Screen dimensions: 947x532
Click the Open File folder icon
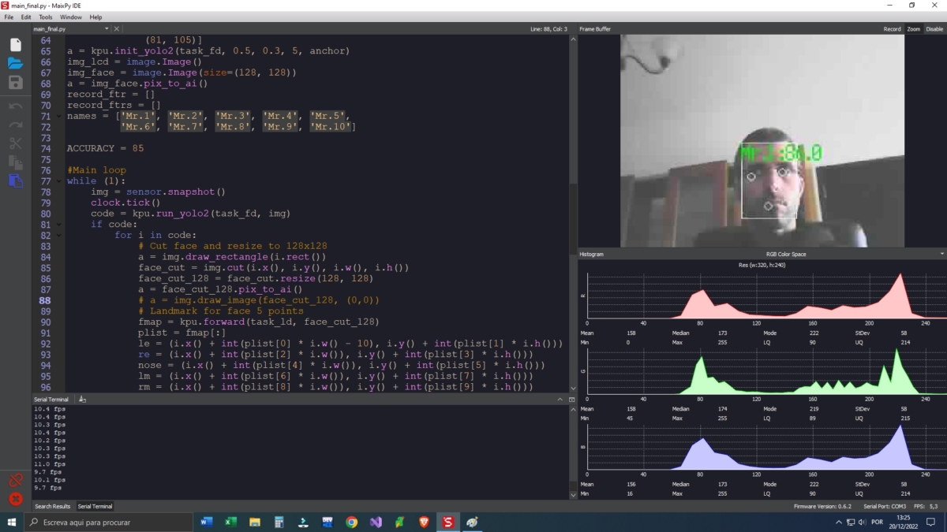pos(16,63)
